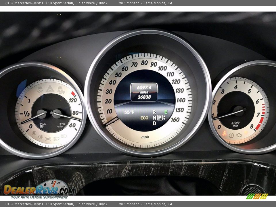Click 40 on the temperature gauge

pyautogui.click(x=72, y=125)
